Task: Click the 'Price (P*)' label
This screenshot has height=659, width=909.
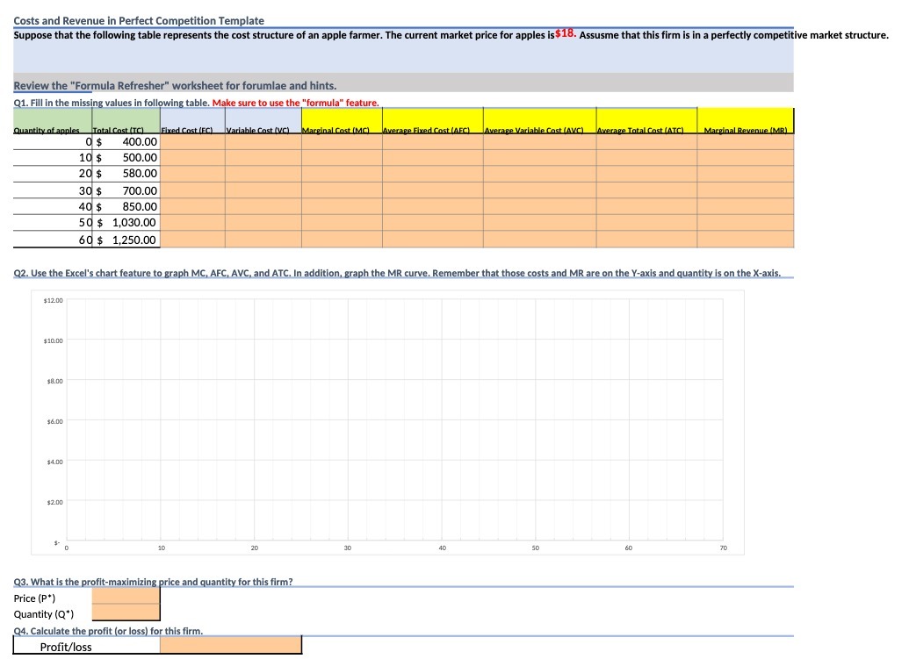Action: click(35, 598)
